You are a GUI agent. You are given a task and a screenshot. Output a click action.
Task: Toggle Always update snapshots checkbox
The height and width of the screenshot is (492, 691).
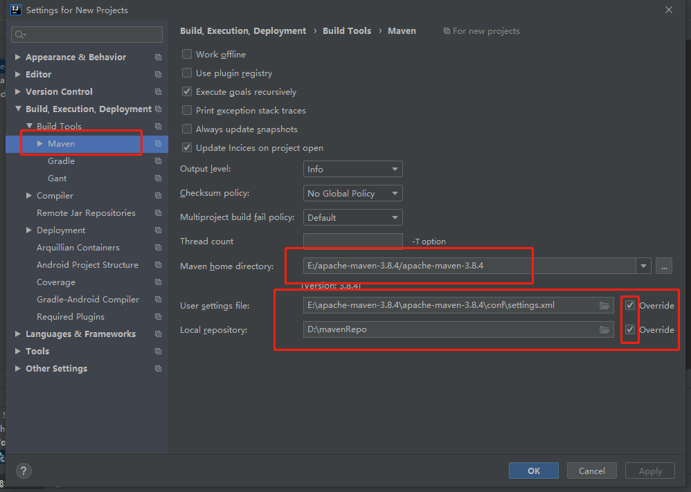click(x=187, y=129)
